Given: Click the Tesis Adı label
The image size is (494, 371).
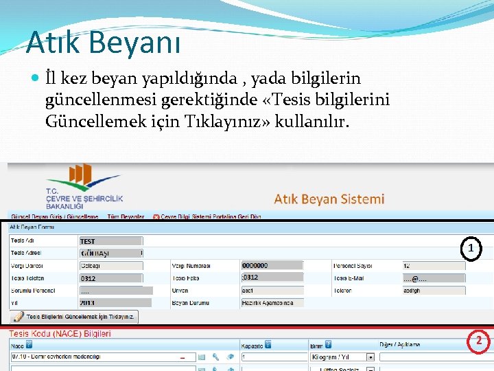Looking at the screenshot, I should click(x=23, y=240).
